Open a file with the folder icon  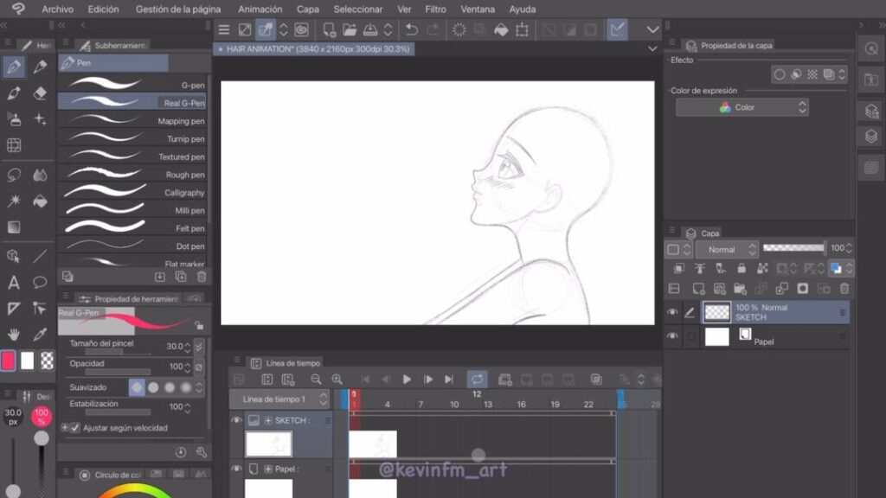pyautogui.click(x=350, y=29)
